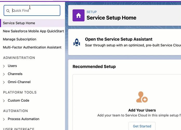181x130 pixels.
Task: Select Service Setup Home in sidebar
Action: pyautogui.click(x=33, y=23)
